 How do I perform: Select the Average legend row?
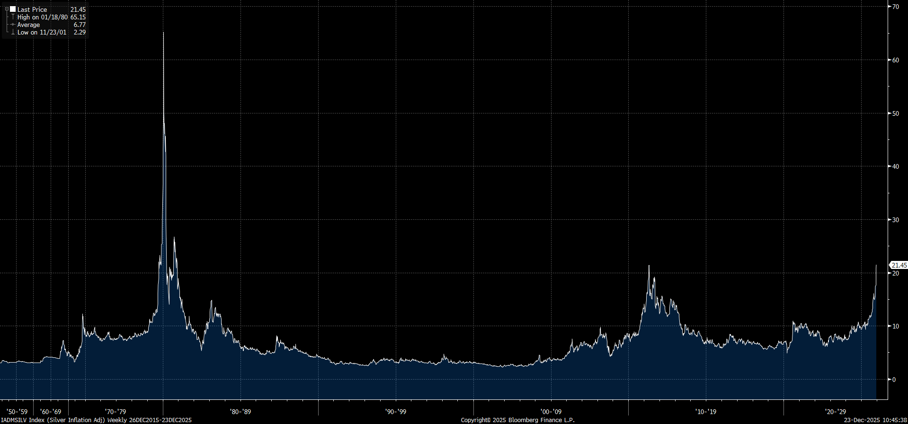(29, 25)
